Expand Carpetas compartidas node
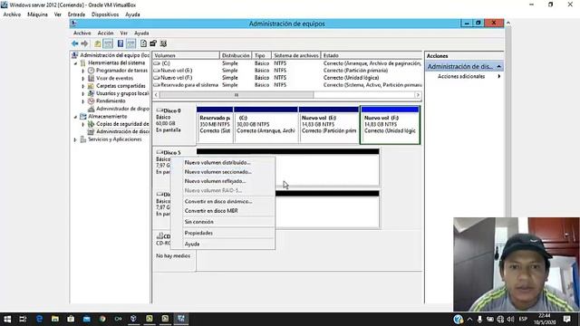The image size is (580, 326). click(83, 86)
